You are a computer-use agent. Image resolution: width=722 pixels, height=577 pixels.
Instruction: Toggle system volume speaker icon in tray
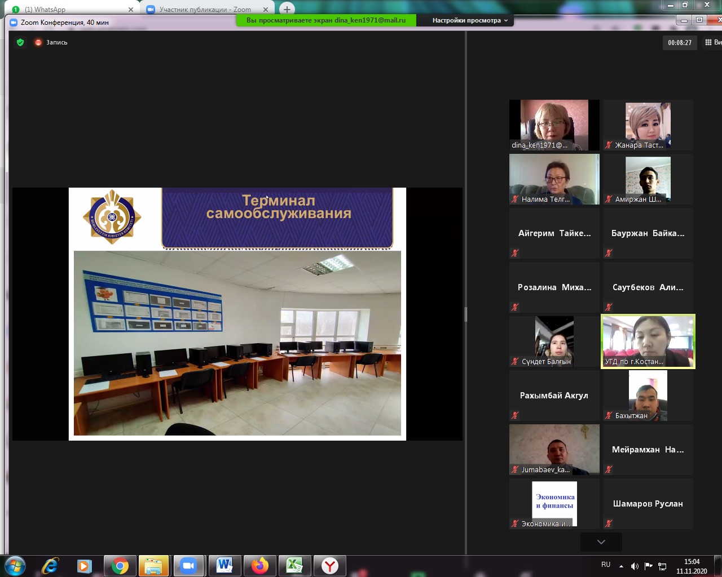[x=635, y=566]
